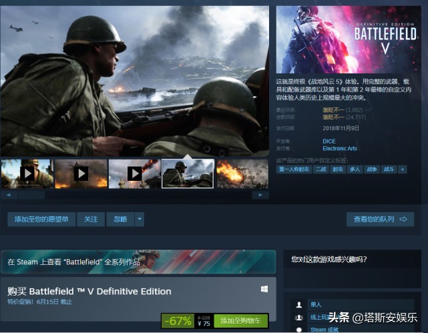Click the single-player person icon

click(x=299, y=304)
